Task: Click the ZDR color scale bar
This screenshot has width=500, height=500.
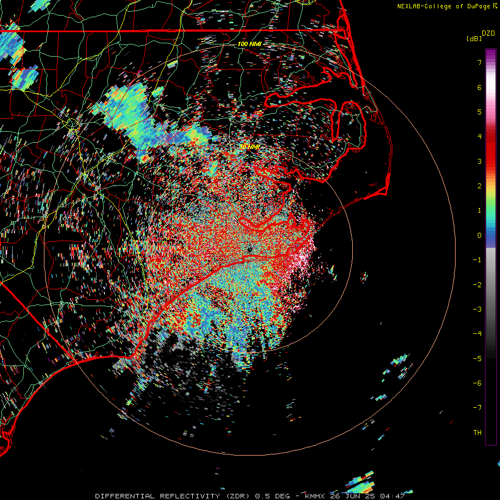Action: tap(491, 247)
